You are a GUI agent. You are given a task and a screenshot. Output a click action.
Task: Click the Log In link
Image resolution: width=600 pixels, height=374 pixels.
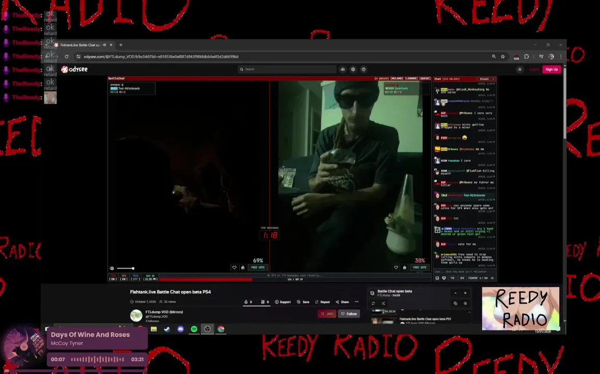(x=534, y=69)
